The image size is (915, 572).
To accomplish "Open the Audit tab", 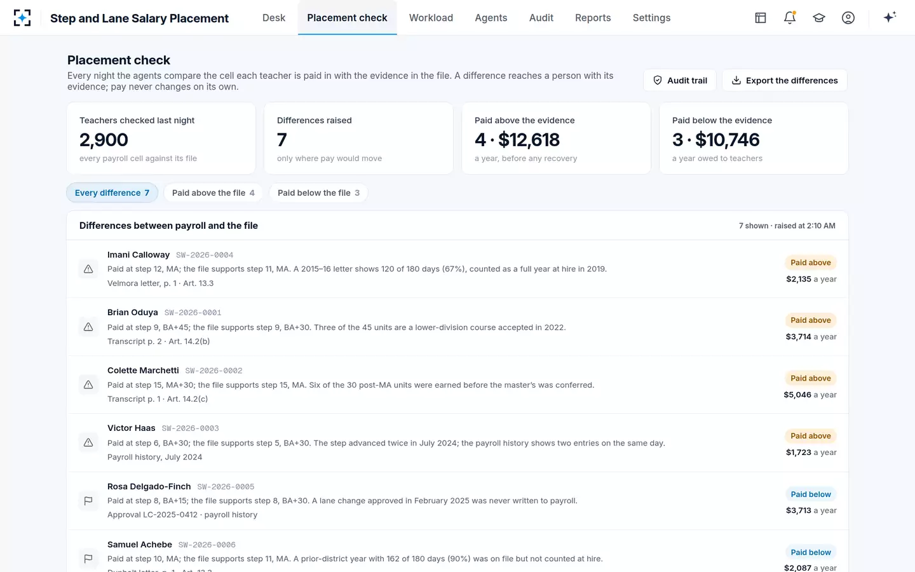I will click(x=541, y=18).
